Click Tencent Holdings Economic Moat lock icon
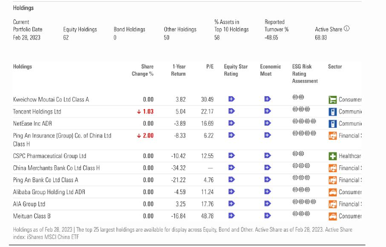Image resolution: width=386 pixels, height=247 pixels. click(268, 111)
